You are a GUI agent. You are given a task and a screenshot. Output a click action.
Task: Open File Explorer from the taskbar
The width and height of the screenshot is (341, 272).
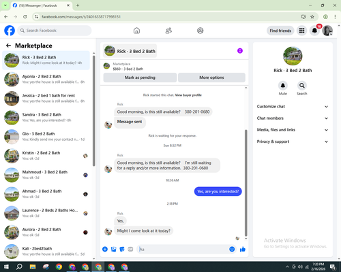[33, 267]
